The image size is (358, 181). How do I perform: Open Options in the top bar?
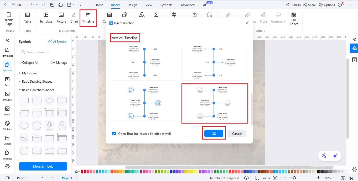point(327,5)
